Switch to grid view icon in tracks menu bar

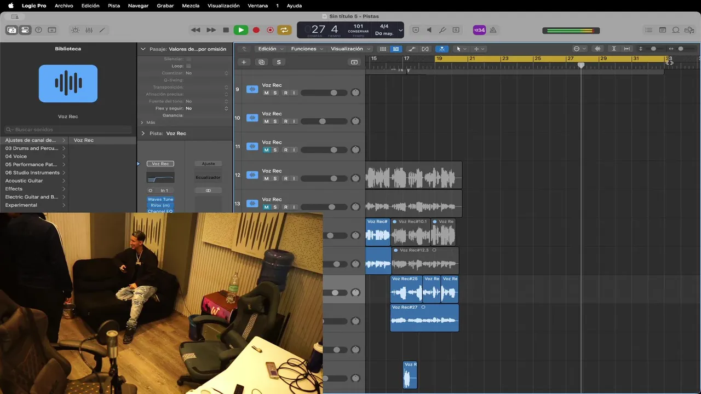383,49
